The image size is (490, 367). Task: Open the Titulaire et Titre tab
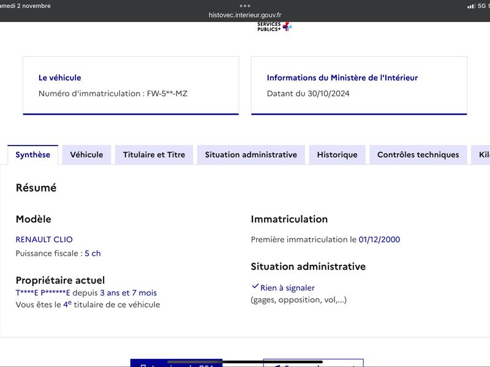154,155
